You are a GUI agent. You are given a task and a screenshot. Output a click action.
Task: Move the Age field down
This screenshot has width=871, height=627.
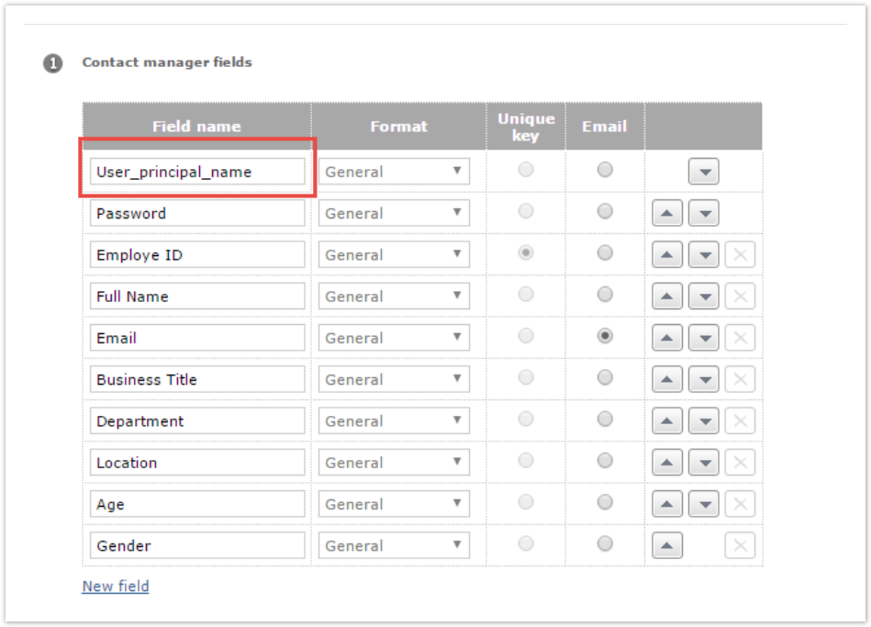pos(703,504)
